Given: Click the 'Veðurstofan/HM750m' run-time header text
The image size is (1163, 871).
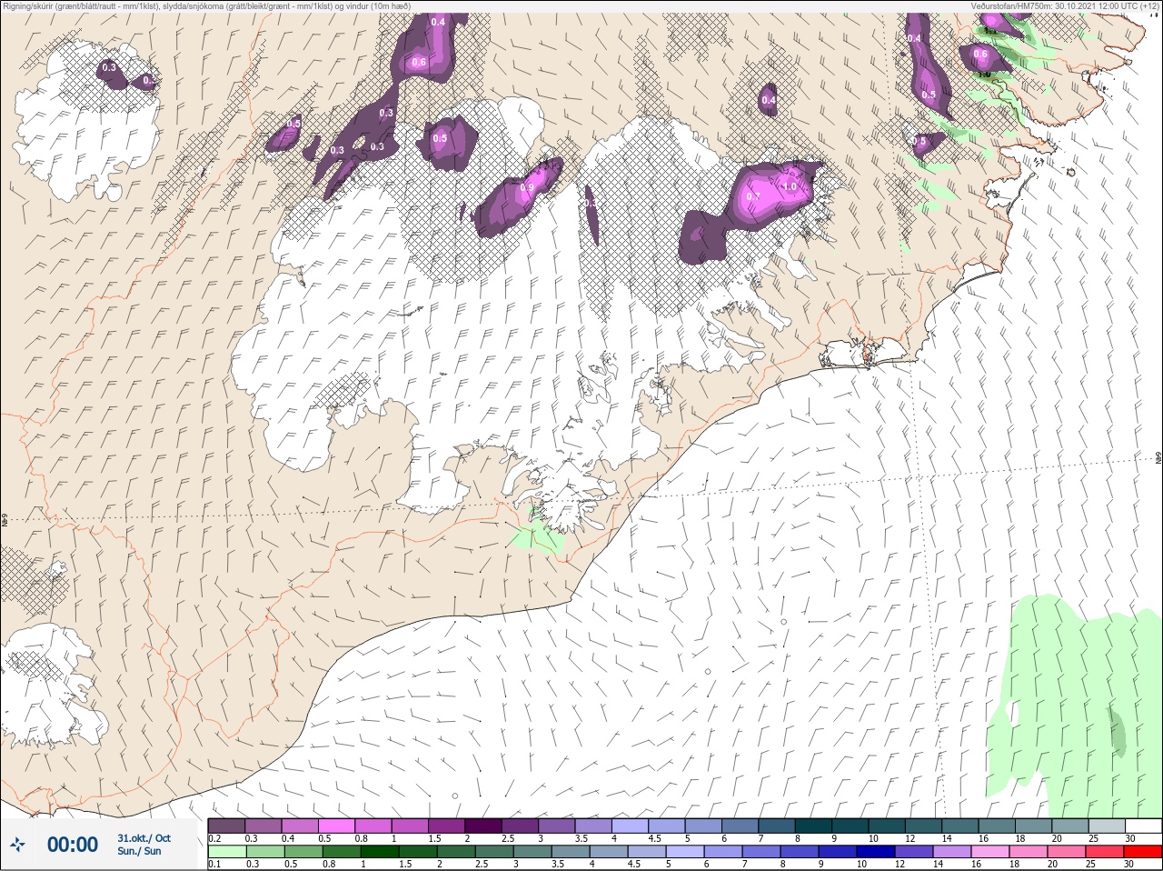Looking at the screenshot, I should [1065, 6].
